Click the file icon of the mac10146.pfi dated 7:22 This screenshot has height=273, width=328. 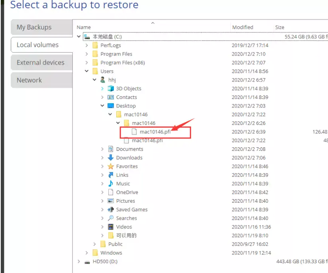(126, 140)
